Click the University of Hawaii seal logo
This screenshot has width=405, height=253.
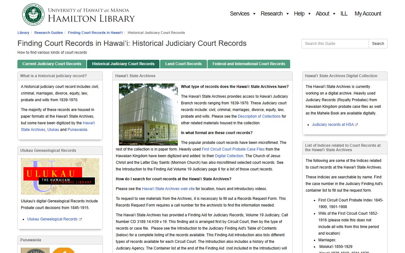click(x=33, y=15)
